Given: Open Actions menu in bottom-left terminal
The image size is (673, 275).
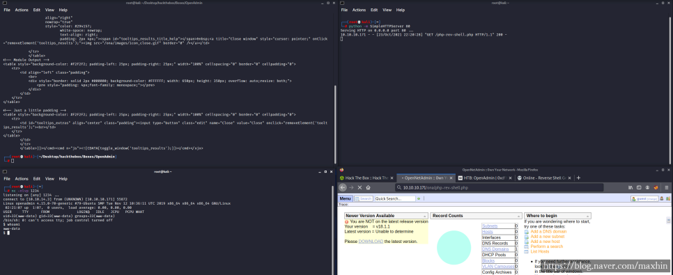Looking at the screenshot, I should click(x=22, y=178).
